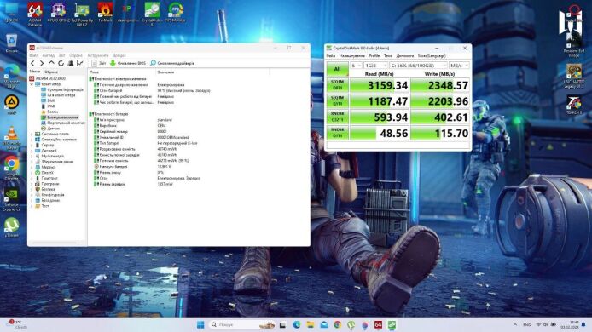Image resolution: width=592 pixels, height=332 pixels.
Task: Expand the Мережа tree node
Action: pos(32,167)
